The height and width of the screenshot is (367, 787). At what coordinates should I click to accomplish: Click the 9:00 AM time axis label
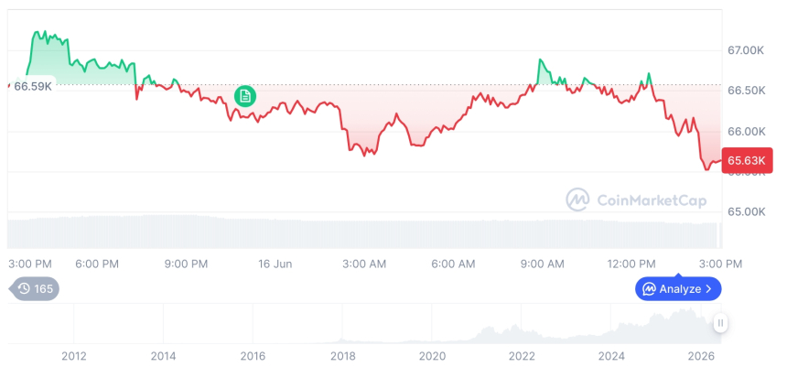tap(542, 264)
